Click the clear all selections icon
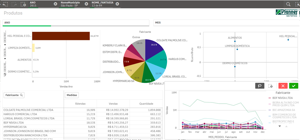Image resolution: width=300 pixels, height=140 pixels. click(x=23, y=4)
